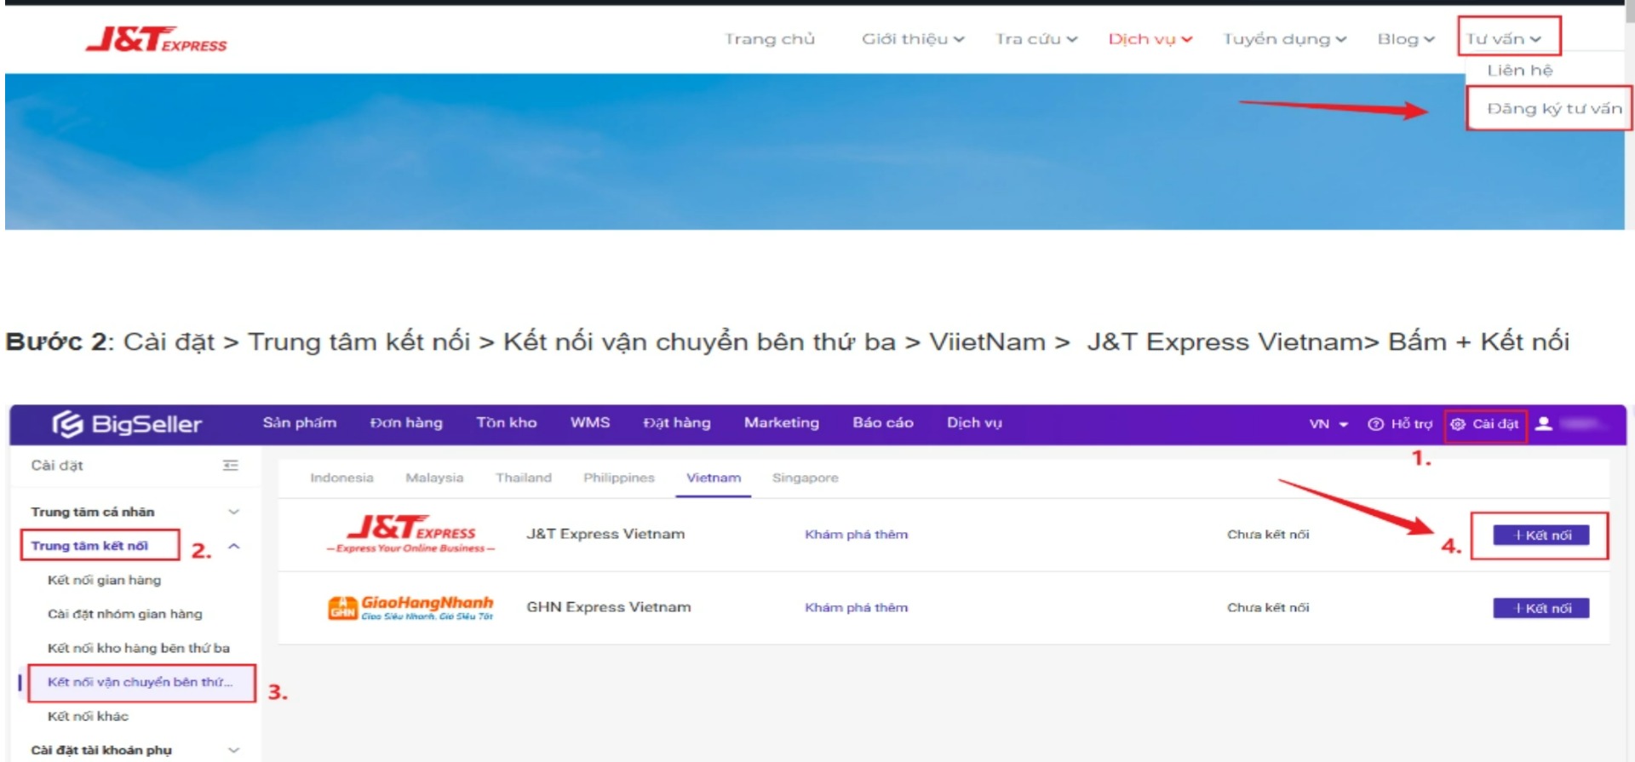Switch to Thailand tab
Screen dimensions: 1635x762
(524, 478)
